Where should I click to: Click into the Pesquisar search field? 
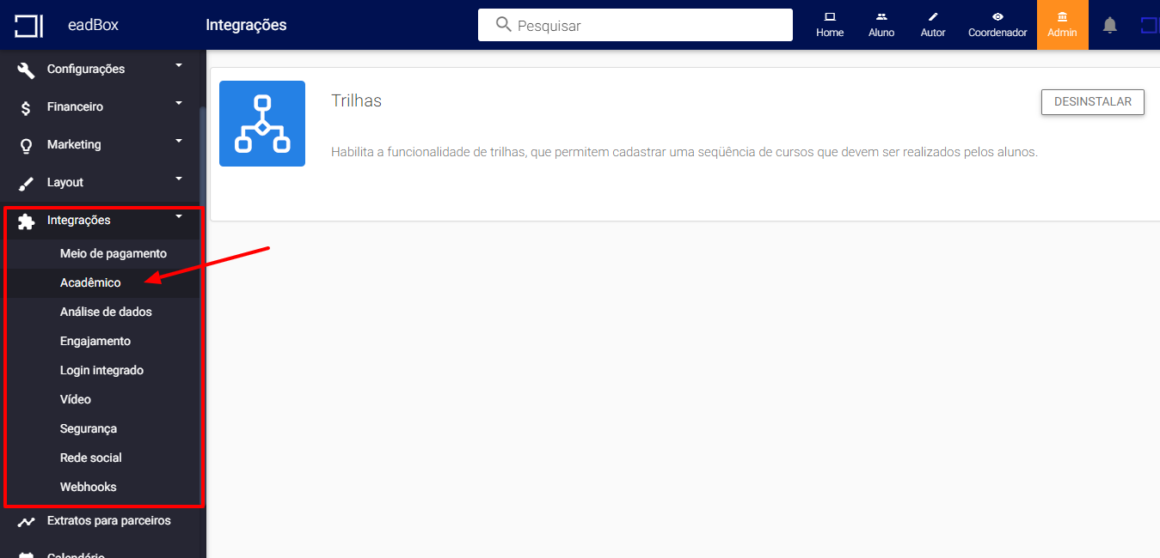pyautogui.click(x=635, y=25)
